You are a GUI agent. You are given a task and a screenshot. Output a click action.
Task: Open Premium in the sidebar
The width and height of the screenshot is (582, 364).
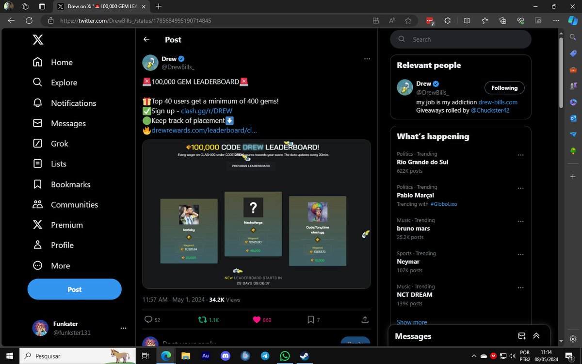click(57, 225)
